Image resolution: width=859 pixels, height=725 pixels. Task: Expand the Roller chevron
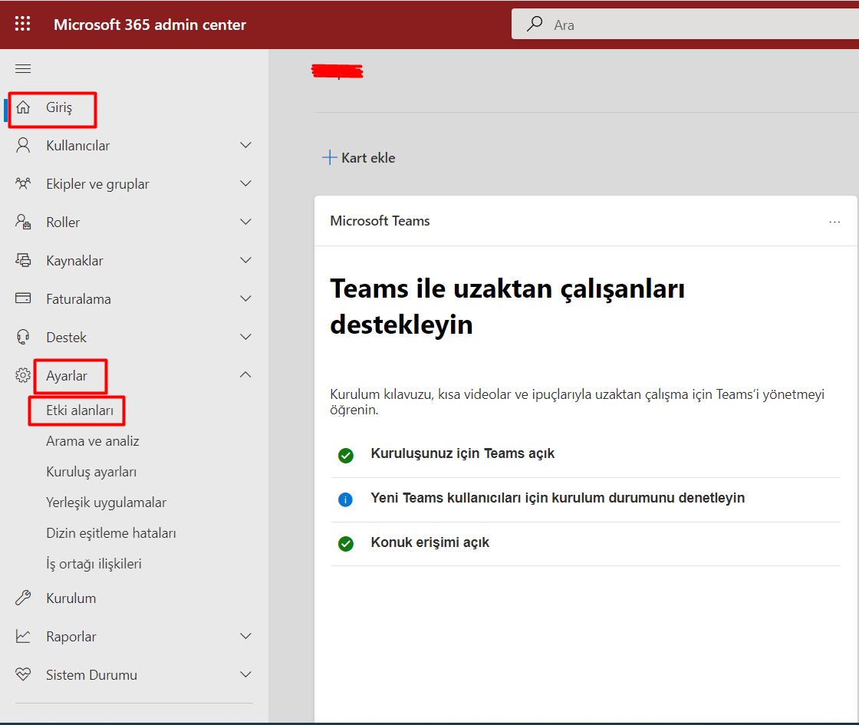(x=246, y=222)
